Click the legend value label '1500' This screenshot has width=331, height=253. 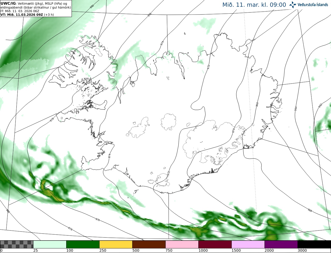[236, 251]
